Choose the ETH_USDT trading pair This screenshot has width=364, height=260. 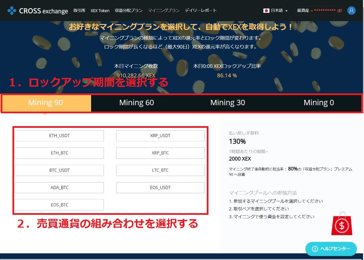pos(59,136)
